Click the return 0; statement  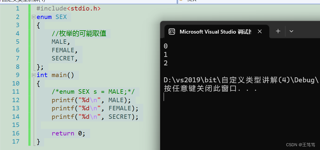[68, 133]
